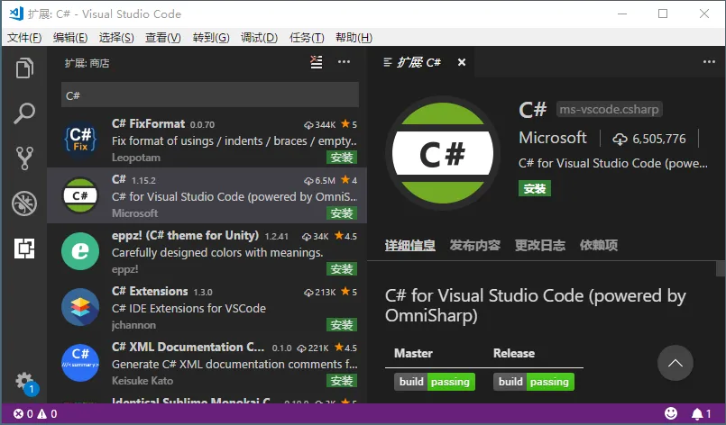
Task: Install Microsoft C# from list 安装 button
Action: [342, 213]
